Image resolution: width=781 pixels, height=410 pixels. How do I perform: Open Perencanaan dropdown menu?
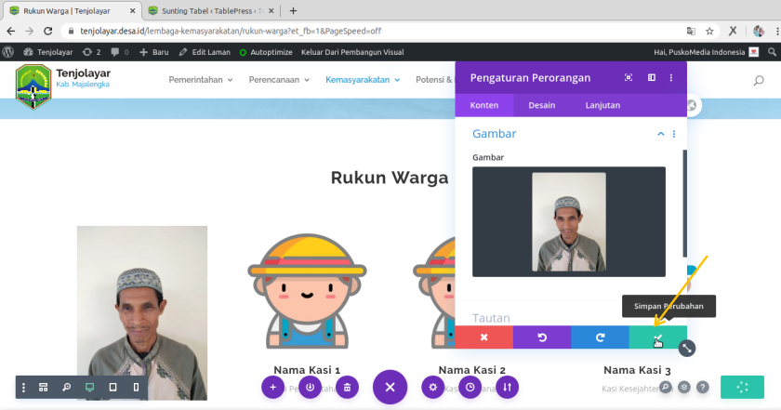click(x=279, y=80)
